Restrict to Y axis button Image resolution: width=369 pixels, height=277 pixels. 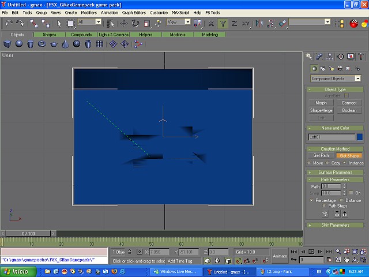223,23
